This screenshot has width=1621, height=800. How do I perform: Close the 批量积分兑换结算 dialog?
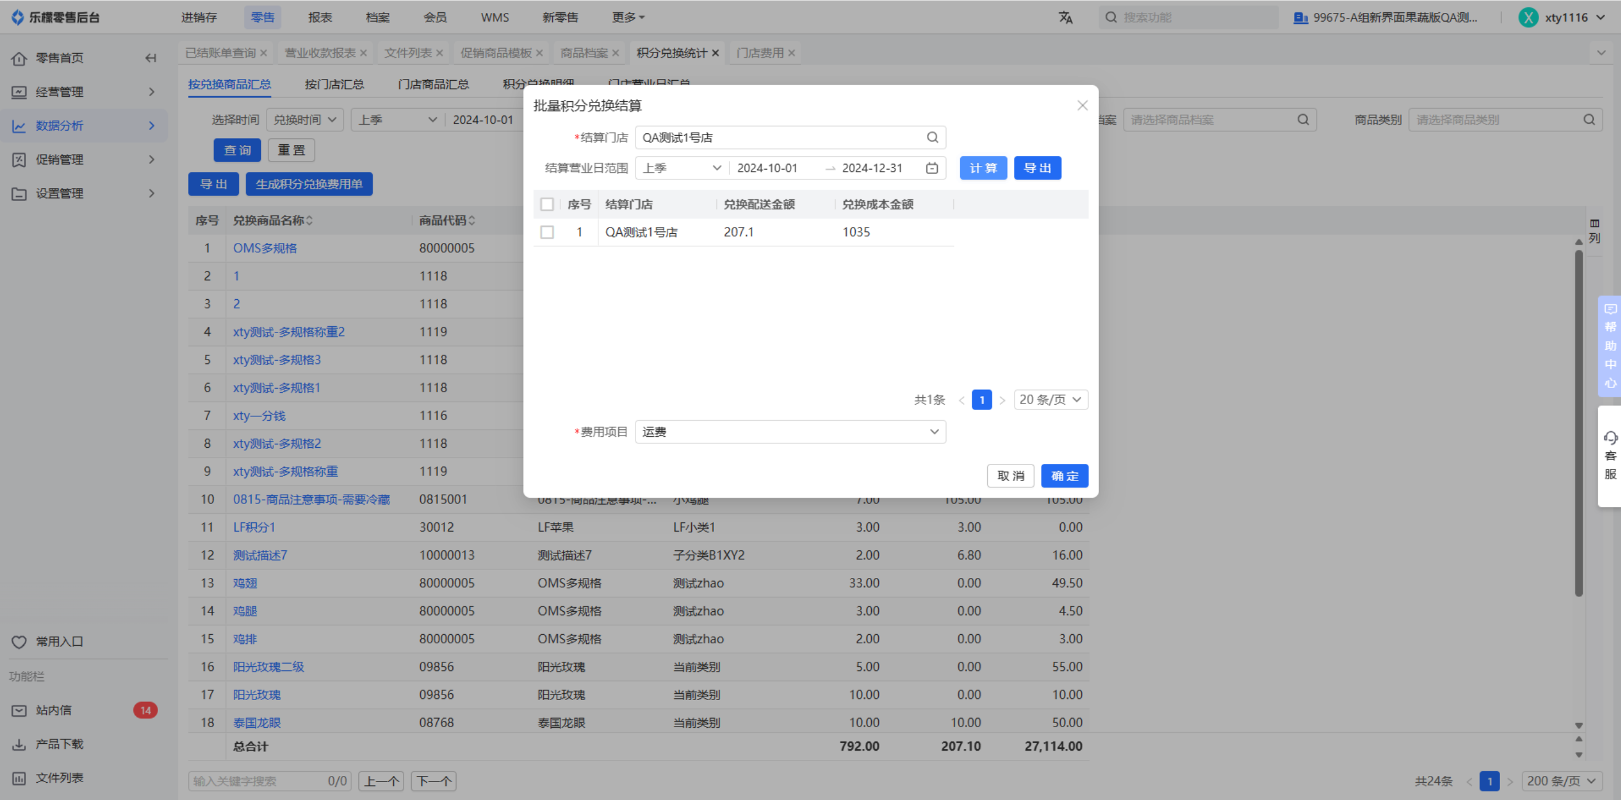(x=1082, y=105)
